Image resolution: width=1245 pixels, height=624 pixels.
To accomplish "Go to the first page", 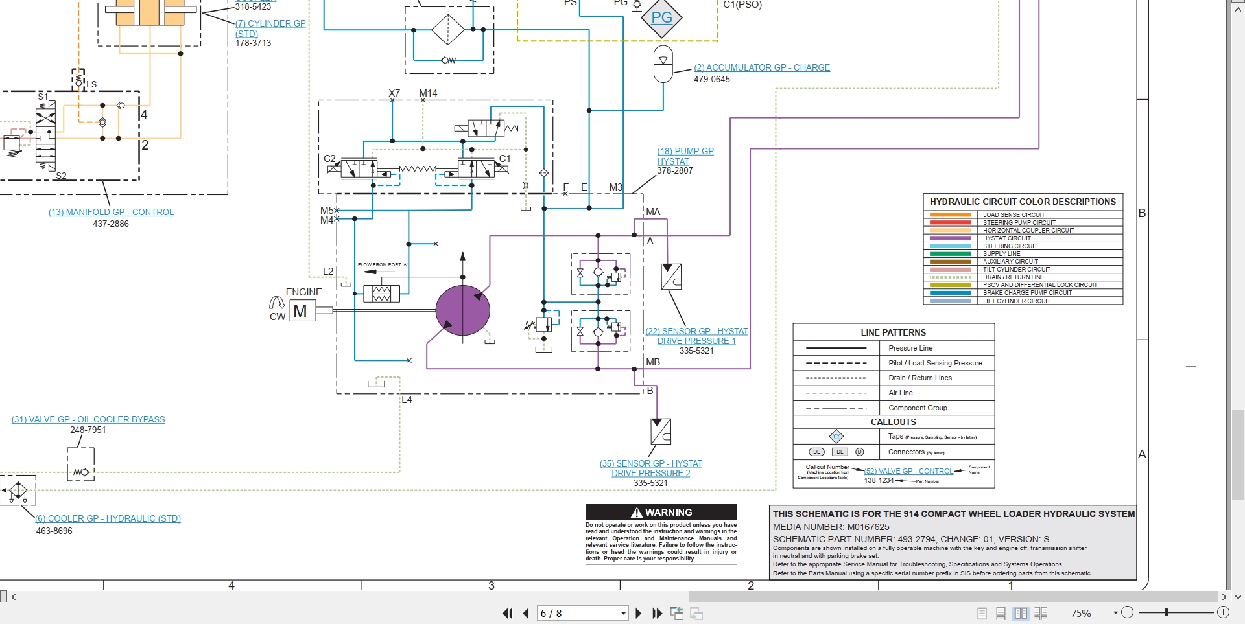I will 508,613.
